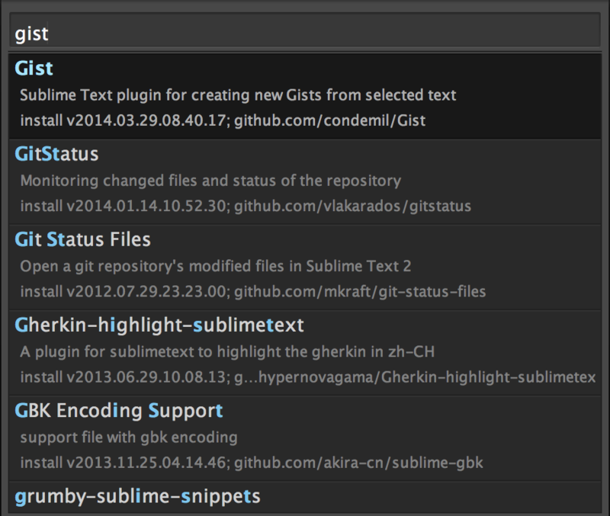Click the "support file with gbk encoding" description
The height and width of the screenshot is (516, 610).
pos(129,437)
